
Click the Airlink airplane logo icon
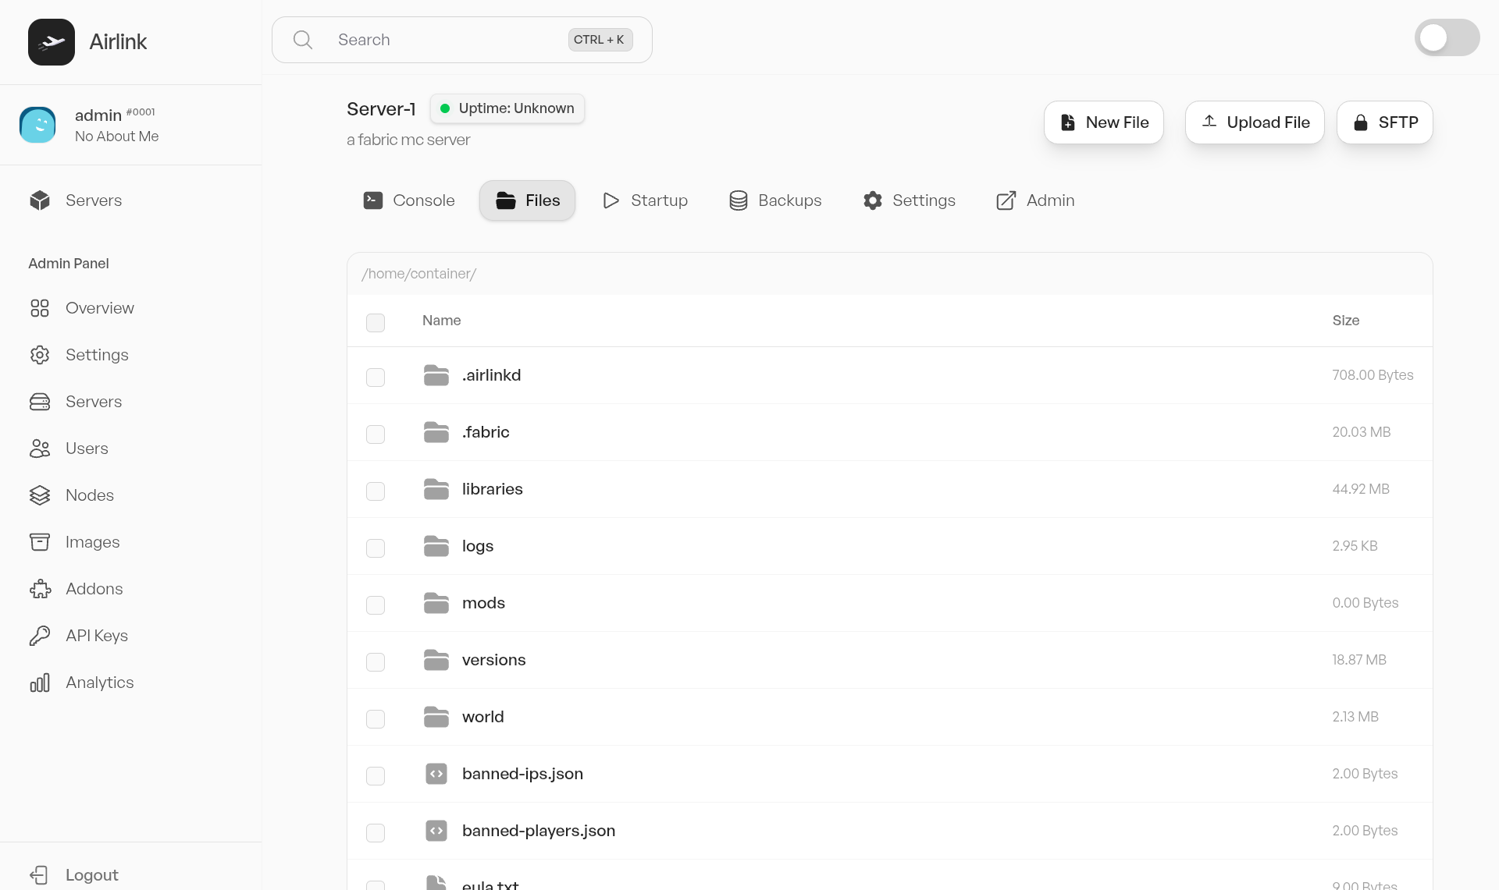[52, 42]
